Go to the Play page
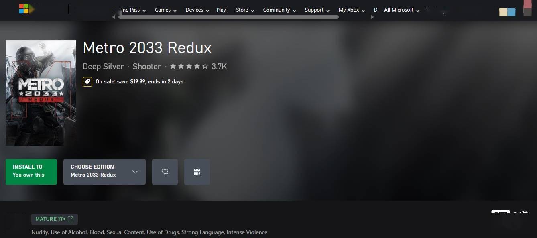The height and width of the screenshot is (238, 537). click(221, 10)
